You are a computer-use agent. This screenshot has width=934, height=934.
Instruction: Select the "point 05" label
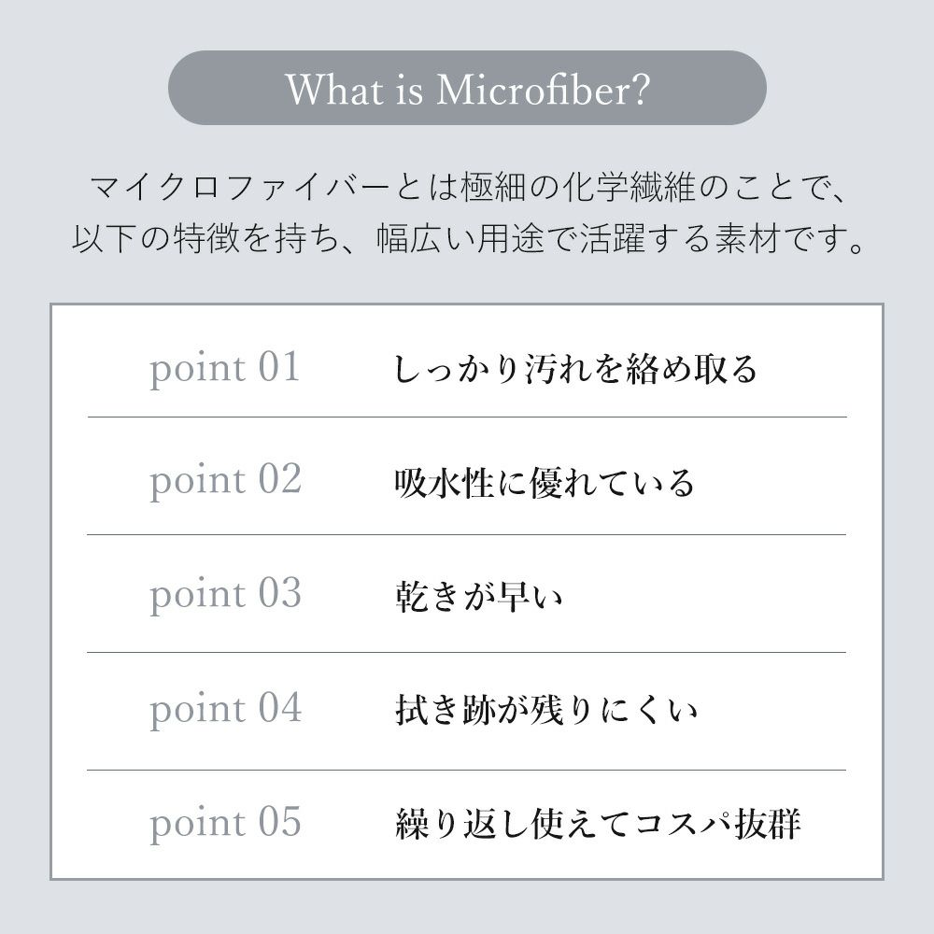point(225,823)
